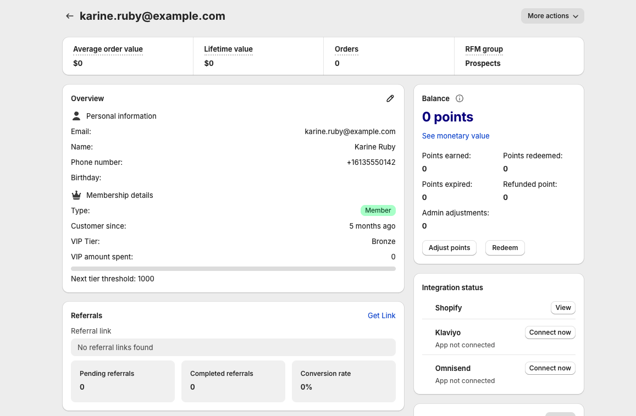636x416 pixels.
Task: Click Get Link in Referrals
Action: (381, 315)
